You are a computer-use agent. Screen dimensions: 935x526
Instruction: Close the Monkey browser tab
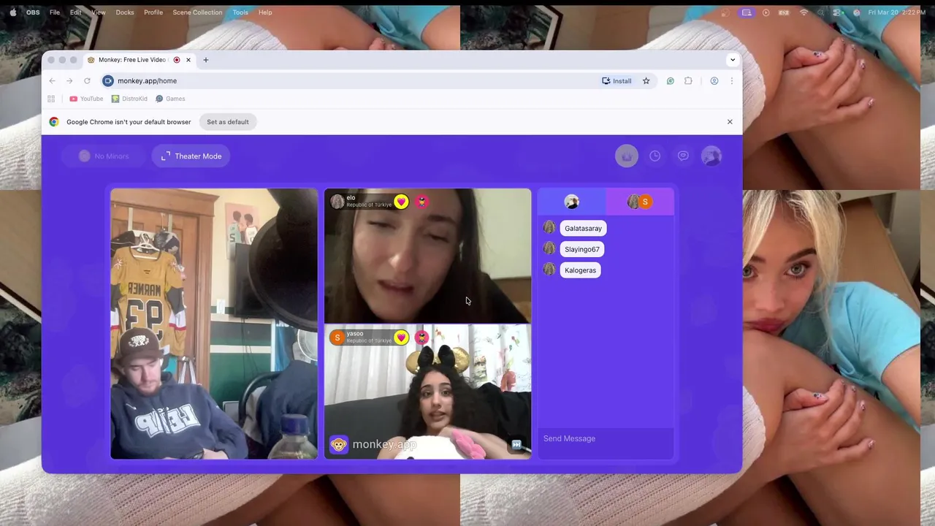point(188,60)
